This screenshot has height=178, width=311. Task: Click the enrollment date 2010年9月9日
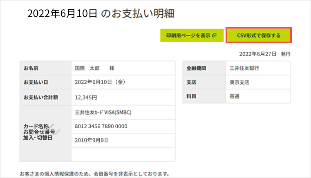(x=92, y=140)
